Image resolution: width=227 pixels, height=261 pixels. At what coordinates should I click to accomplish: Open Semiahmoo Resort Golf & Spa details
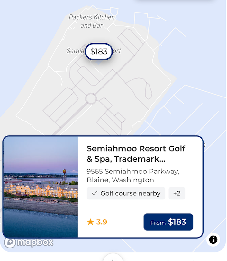pyautogui.click(x=136, y=153)
